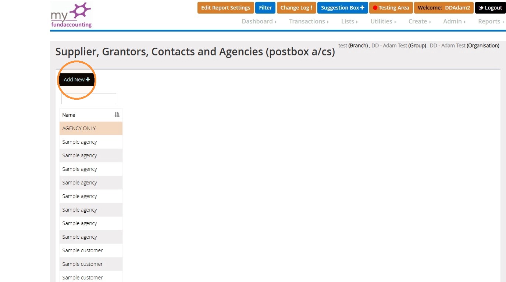Open the Reports menu
This screenshot has height=282, width=506.
491,21
